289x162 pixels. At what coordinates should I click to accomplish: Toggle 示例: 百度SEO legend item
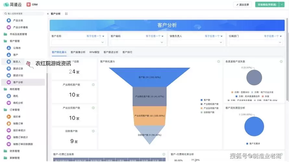tap(240, 92)
